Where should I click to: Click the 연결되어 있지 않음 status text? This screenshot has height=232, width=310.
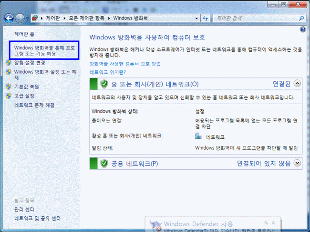pos(264,164)
